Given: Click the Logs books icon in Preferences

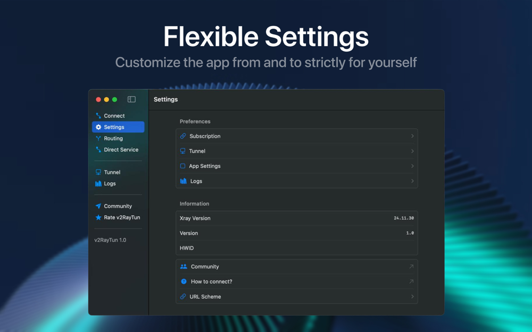Looking at the screenshot, I should click(x=184, y=181).
